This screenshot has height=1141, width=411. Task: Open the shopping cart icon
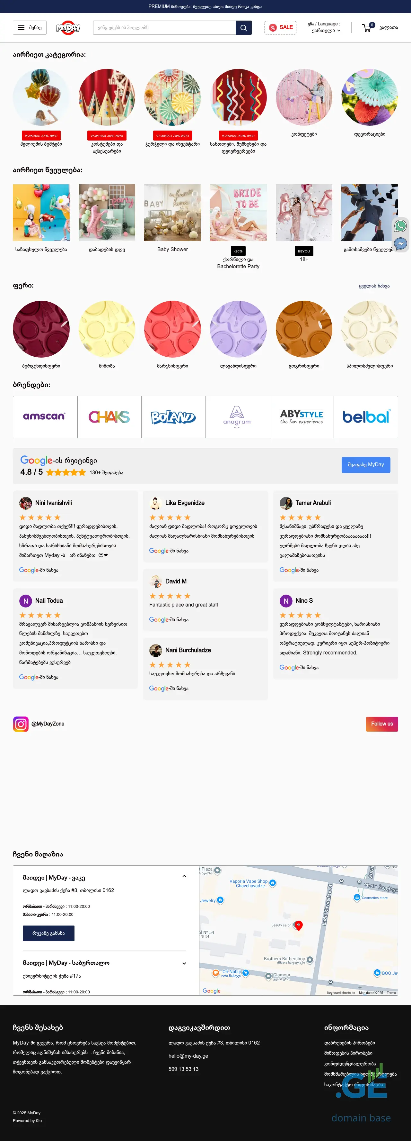[367, 27]
